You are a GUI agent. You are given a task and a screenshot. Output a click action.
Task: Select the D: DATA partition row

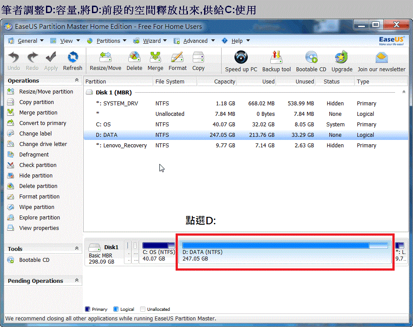[x=246, y=135]
